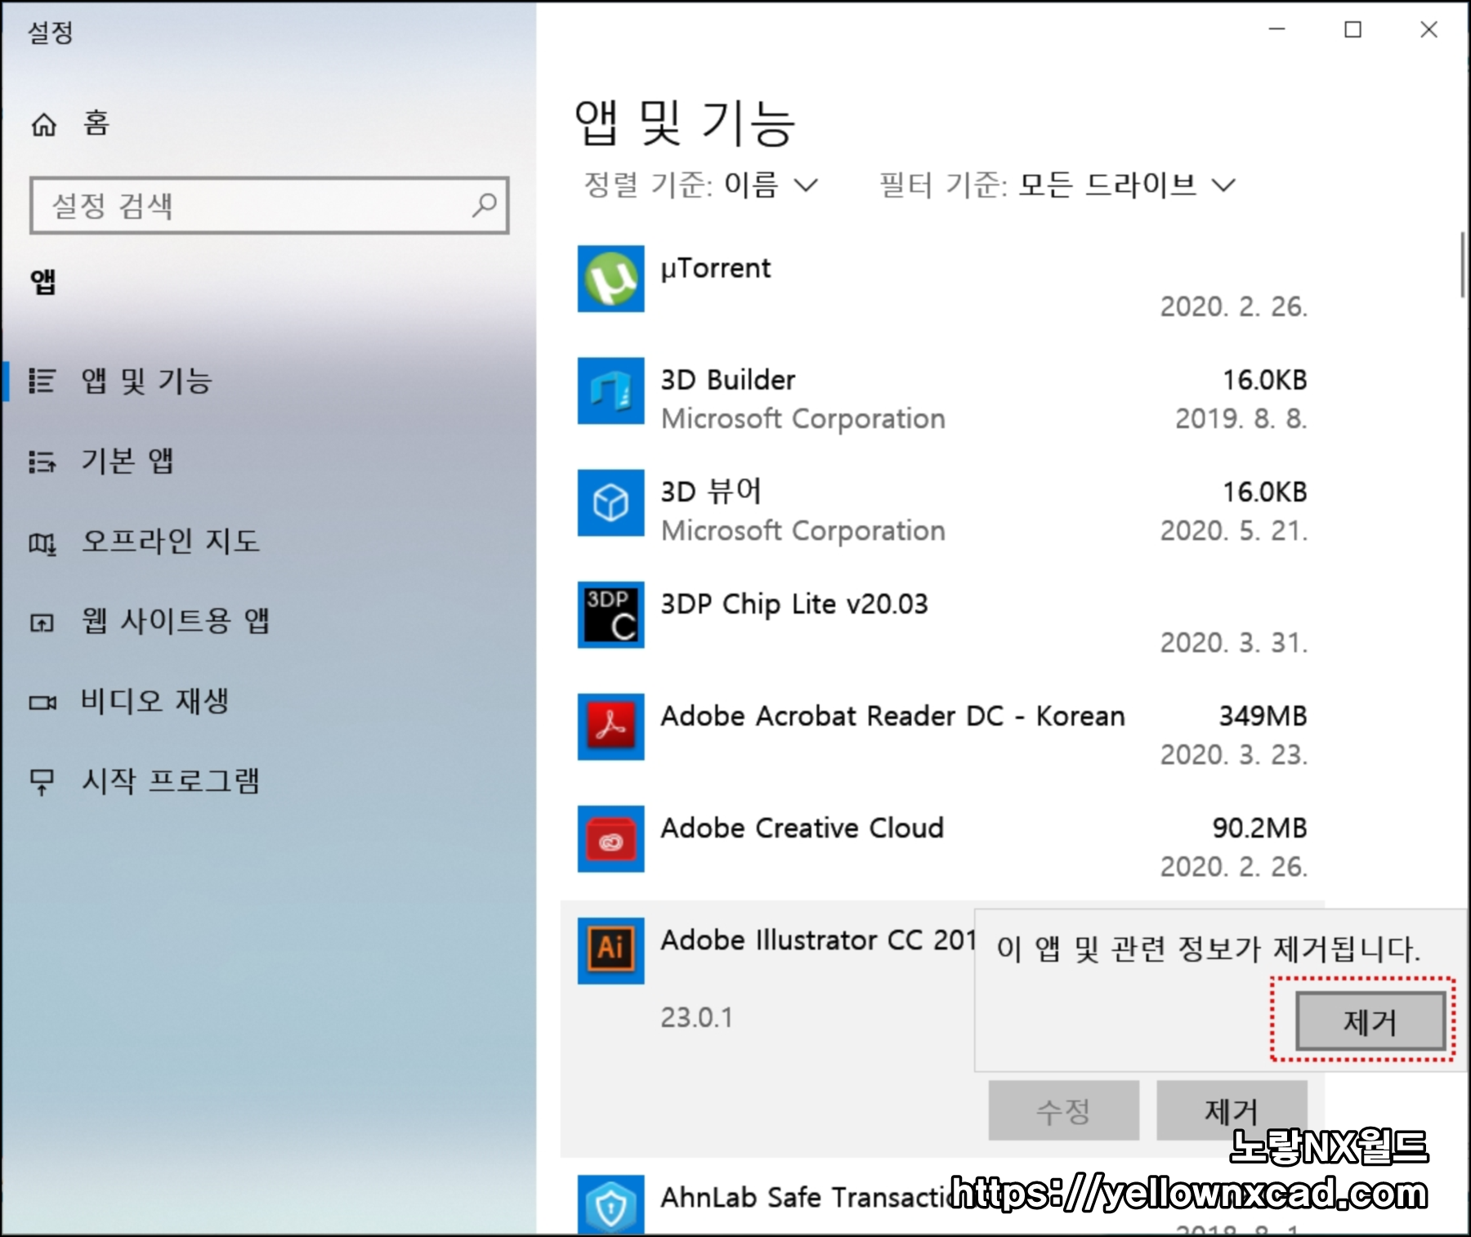Click the µTorrent app icon

point(610,279)
